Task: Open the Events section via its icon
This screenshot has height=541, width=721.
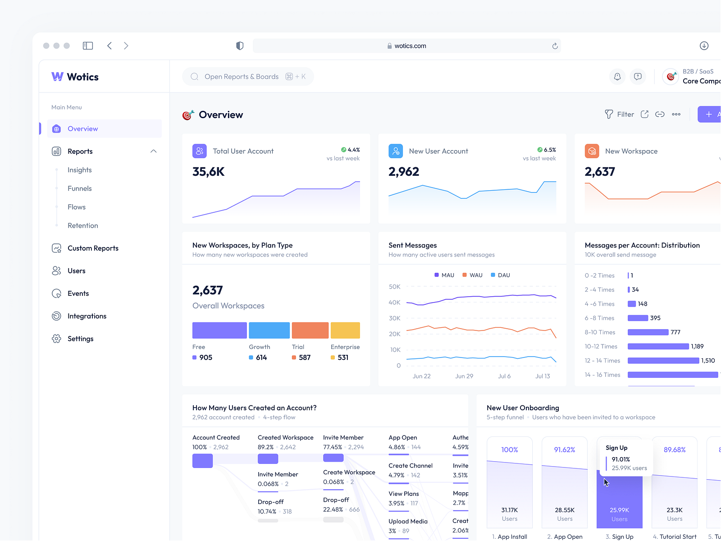Action: (x=56, y=293)
